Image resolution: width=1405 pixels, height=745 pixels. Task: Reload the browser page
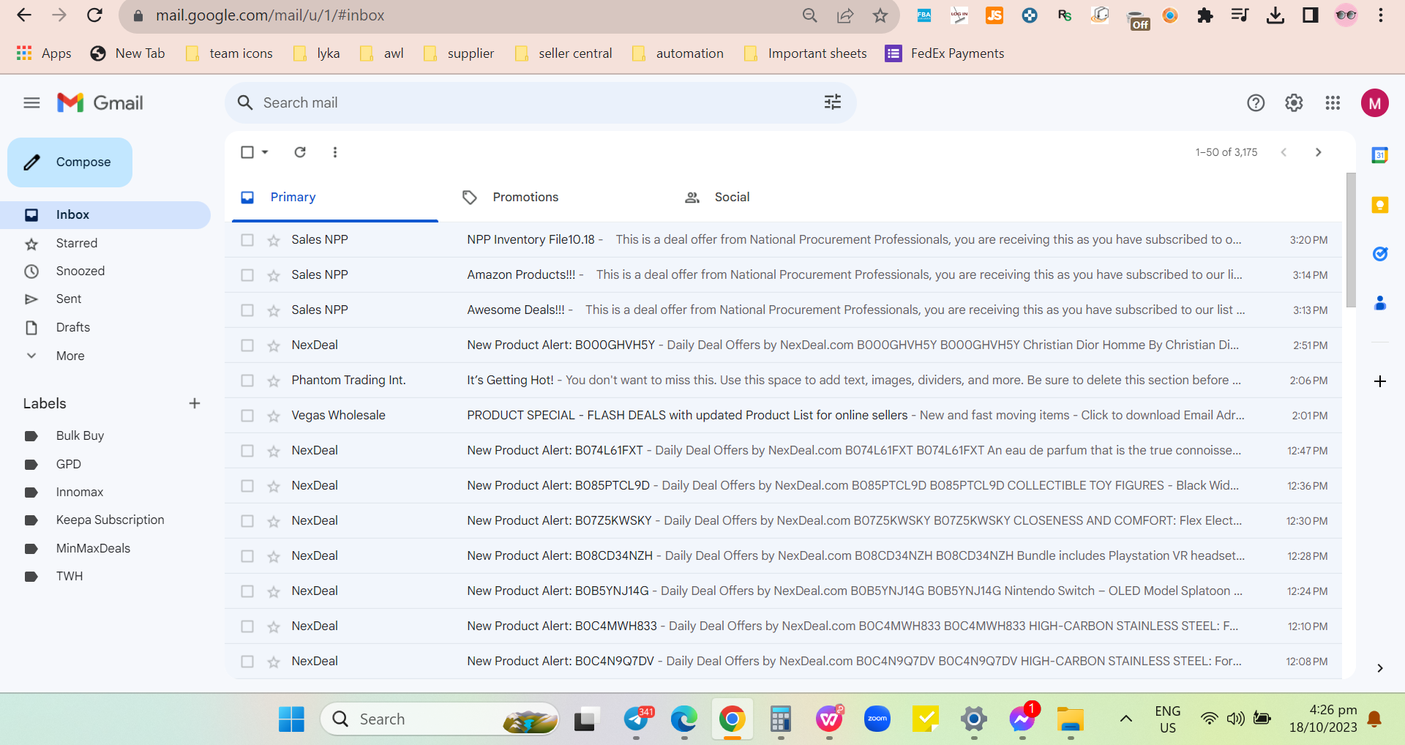click(94, 15)
